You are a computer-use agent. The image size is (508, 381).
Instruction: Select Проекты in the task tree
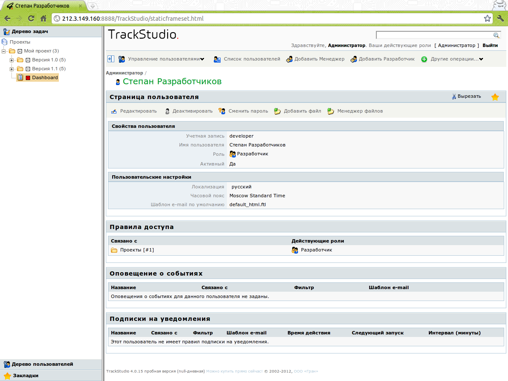click(x=20, y=42)
